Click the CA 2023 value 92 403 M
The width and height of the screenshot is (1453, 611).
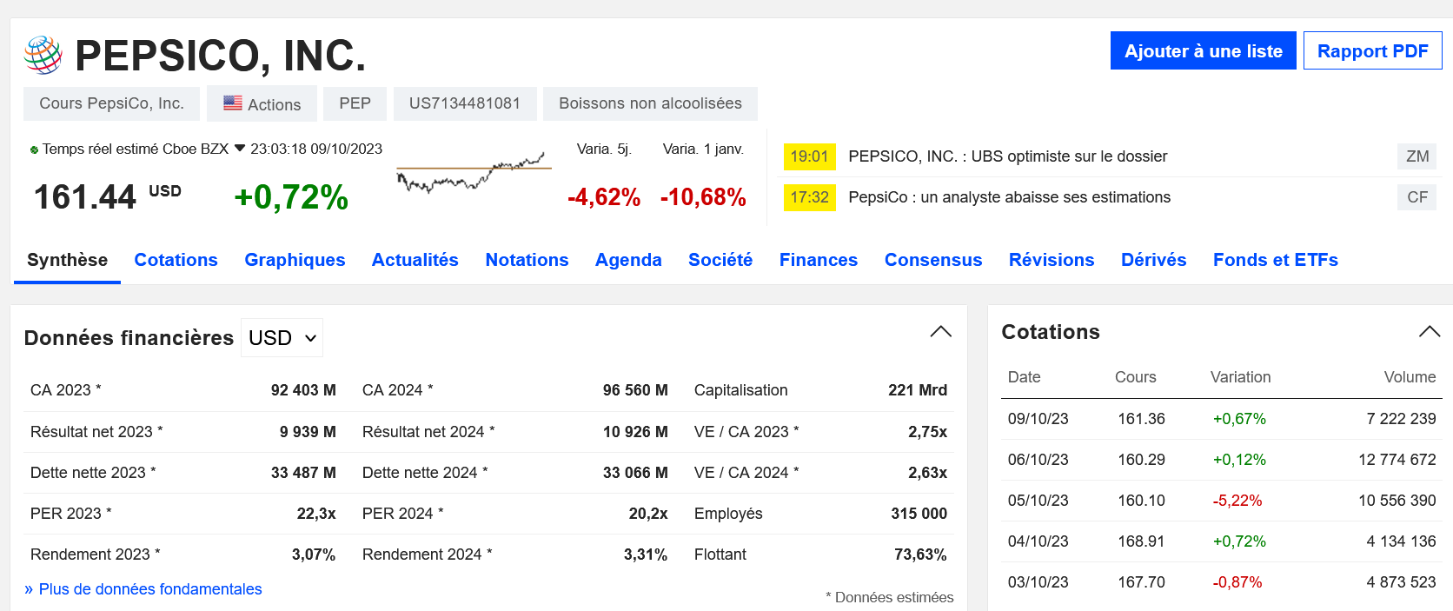[x=303, y=390]
